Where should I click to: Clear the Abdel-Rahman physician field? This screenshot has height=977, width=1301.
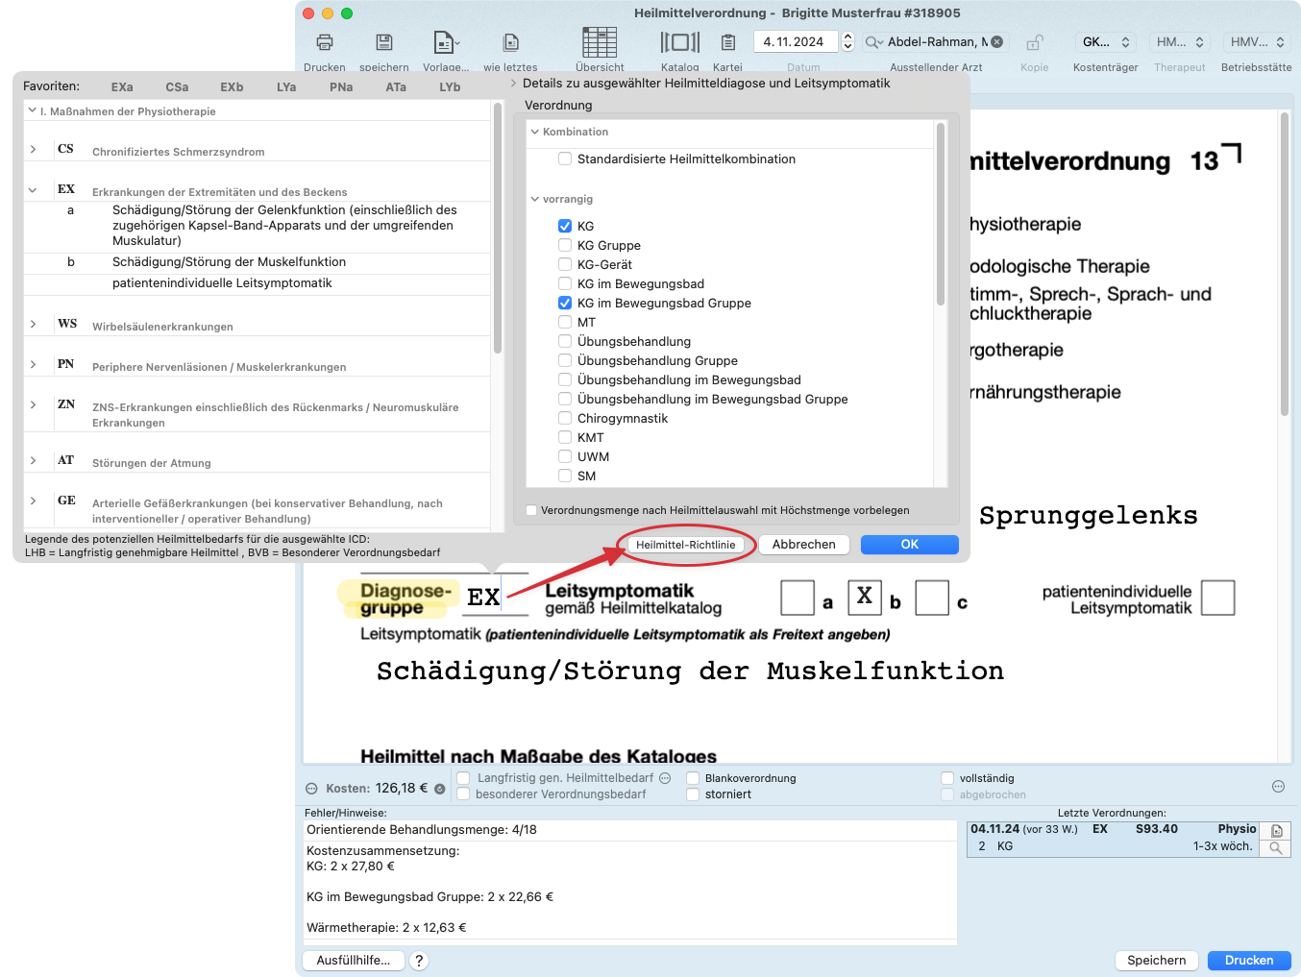click(x=997, y=41)
